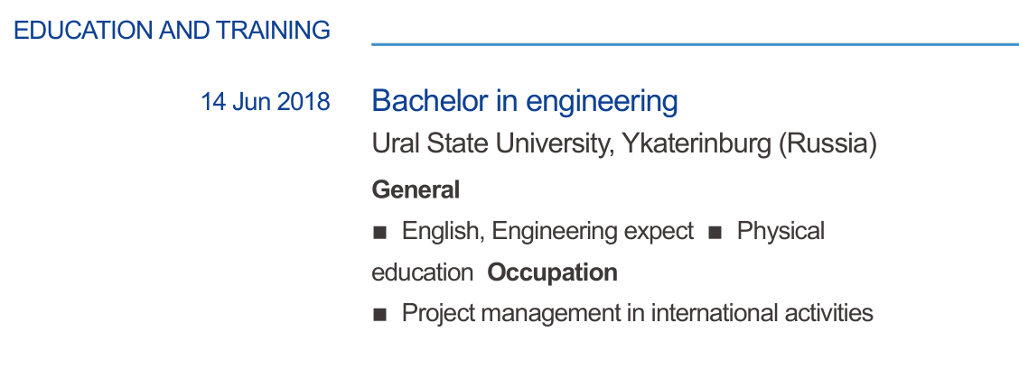
Task: Click the bullet before Project management
Action: (x=380, y=315)
